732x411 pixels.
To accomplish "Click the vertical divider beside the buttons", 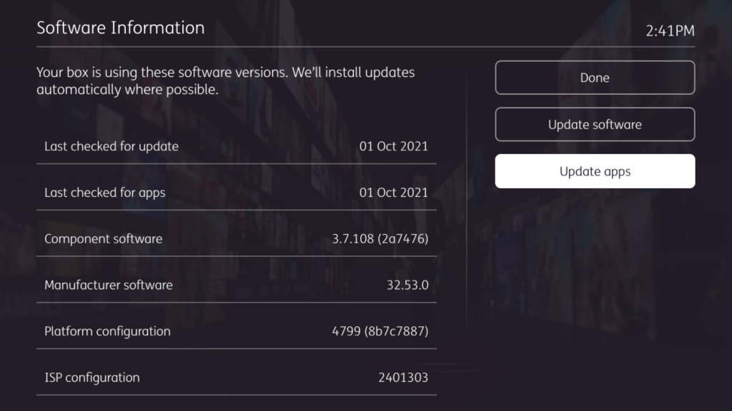I will point(466,214).
